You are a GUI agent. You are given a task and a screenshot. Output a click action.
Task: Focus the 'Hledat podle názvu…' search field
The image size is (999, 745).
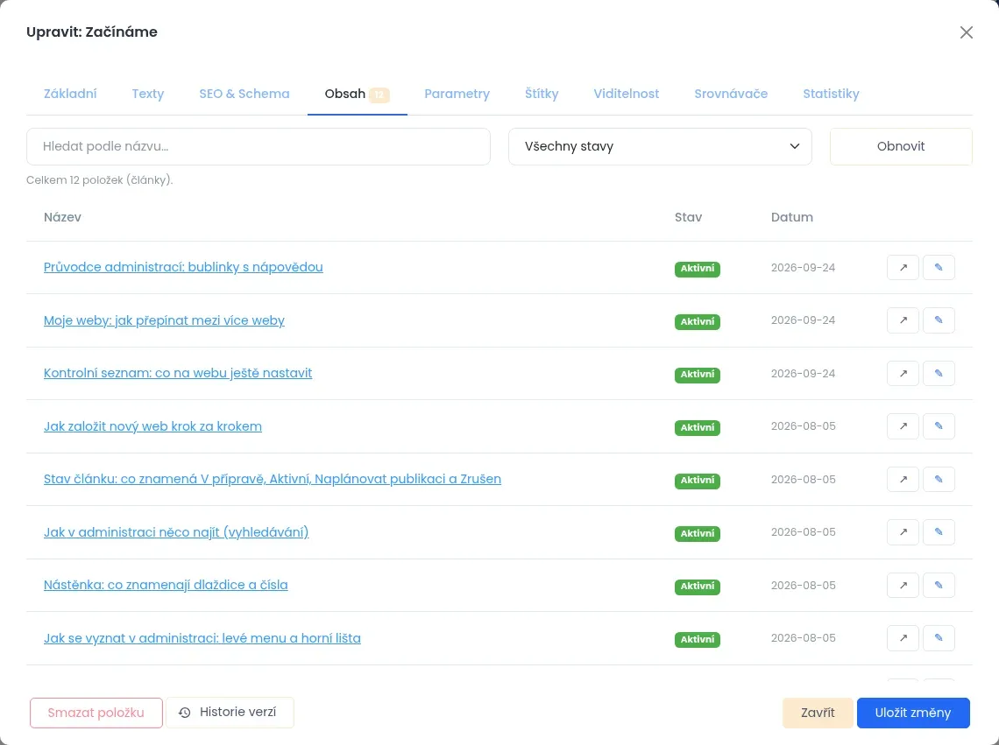click(x=259, y=146)
